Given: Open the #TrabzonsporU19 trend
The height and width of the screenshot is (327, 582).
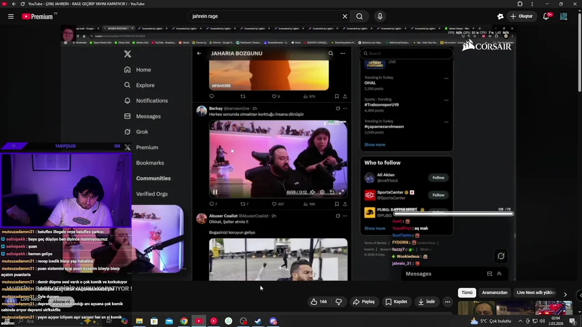Looking at the screenshot, I should pos(381,104).
